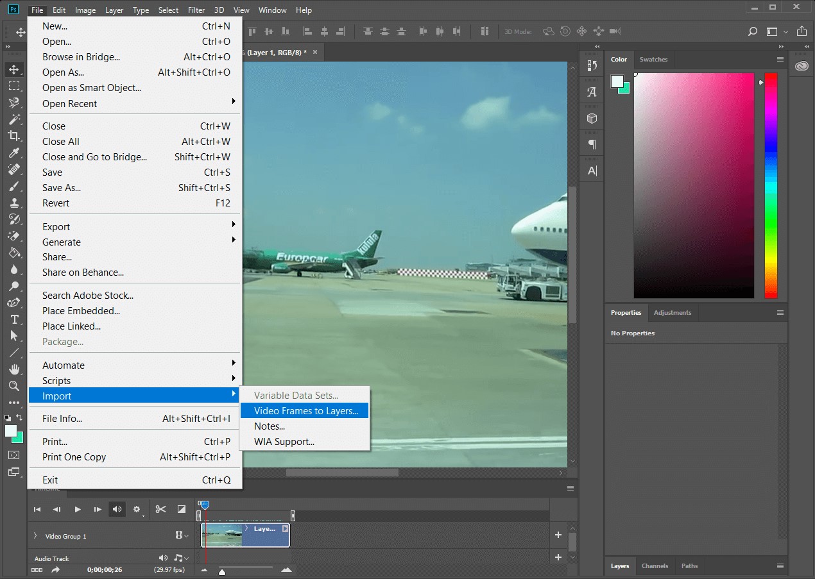Click the foreground color swatch in toolbar
This screenshot has width=815, height=579.
[10, 431]
